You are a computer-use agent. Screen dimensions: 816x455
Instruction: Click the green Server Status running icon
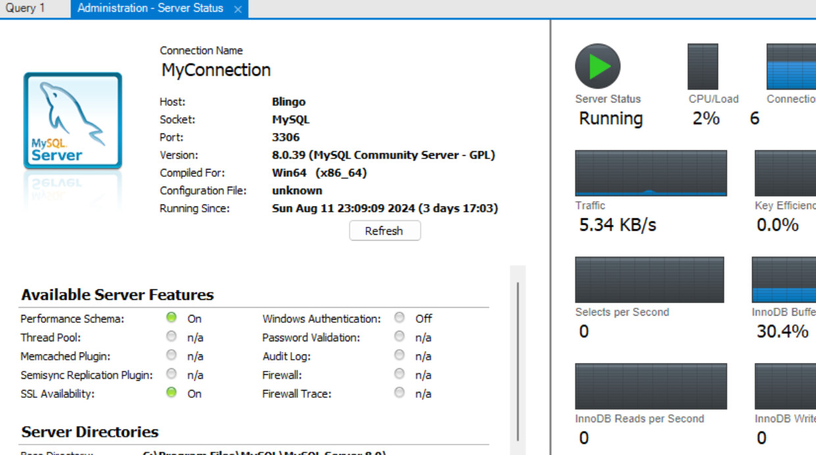tap(598, 66)
